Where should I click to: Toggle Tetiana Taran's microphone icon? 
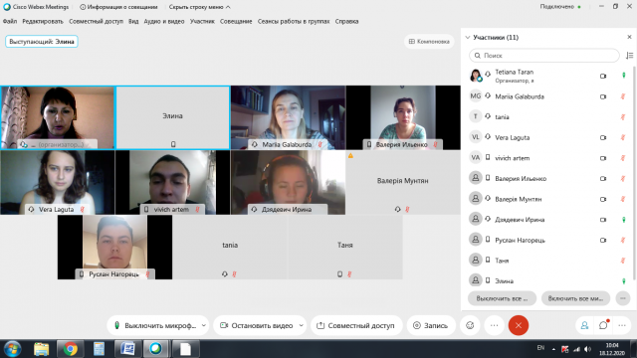(624, 76)
